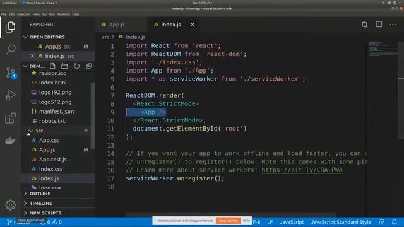This screenshot has width=404, height=227.
Task: Close index.js in Open Editors list
Action: [32, 56]
